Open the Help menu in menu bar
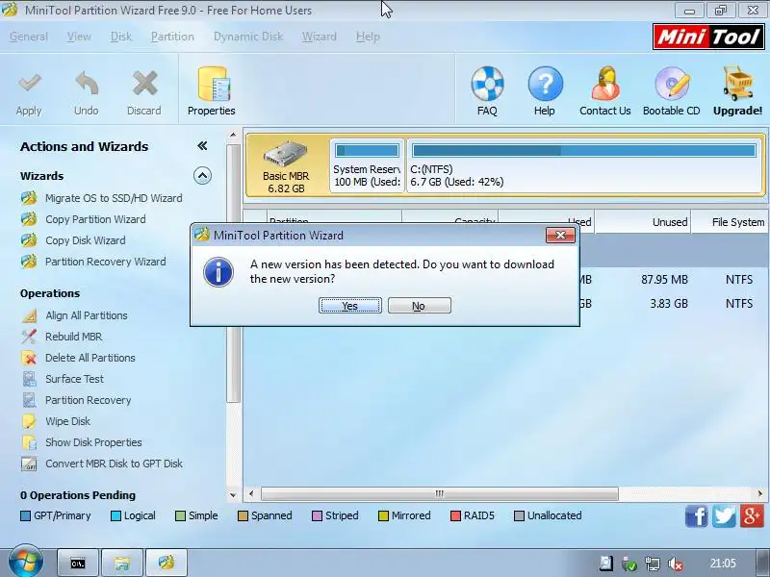Screen dimensions: 770x577 pos(368,37)
